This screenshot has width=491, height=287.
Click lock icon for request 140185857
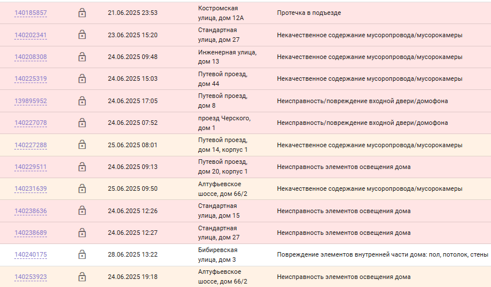click(82, 13)
